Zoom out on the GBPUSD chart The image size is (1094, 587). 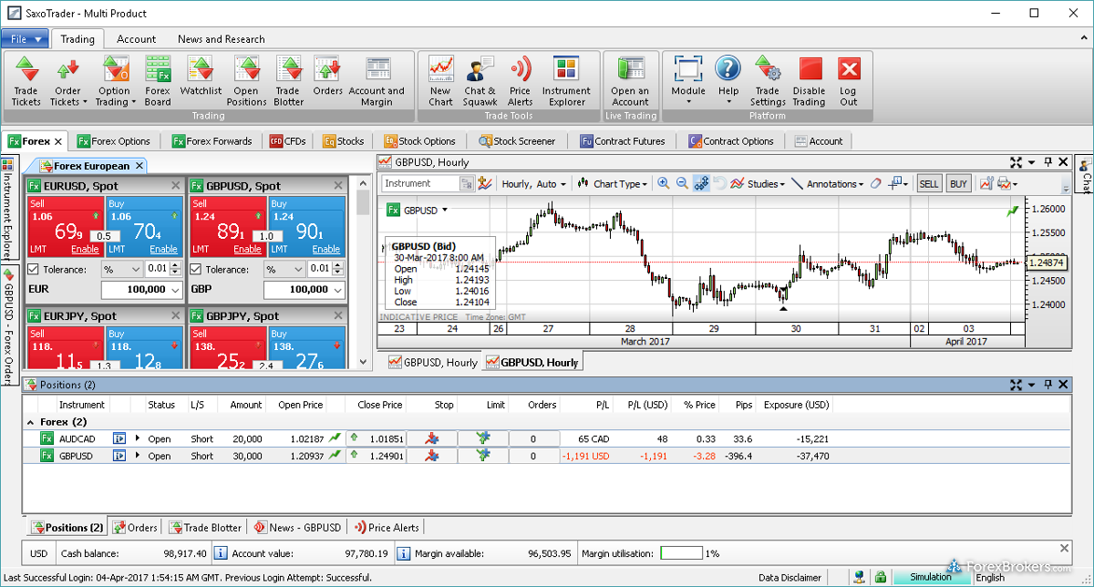click(x=682, y=183)
